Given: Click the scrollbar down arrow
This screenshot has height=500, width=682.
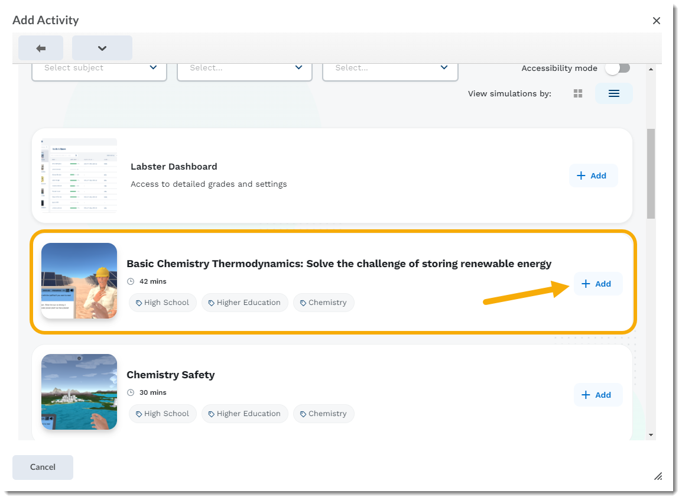Looking at the screenshot, I should click(651, 435).
